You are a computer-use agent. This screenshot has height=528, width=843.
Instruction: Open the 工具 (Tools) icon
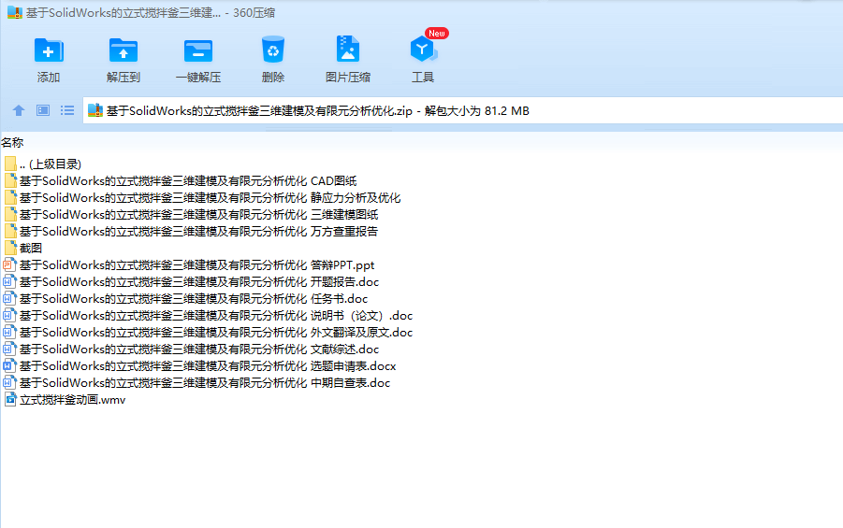coord(423,50)
